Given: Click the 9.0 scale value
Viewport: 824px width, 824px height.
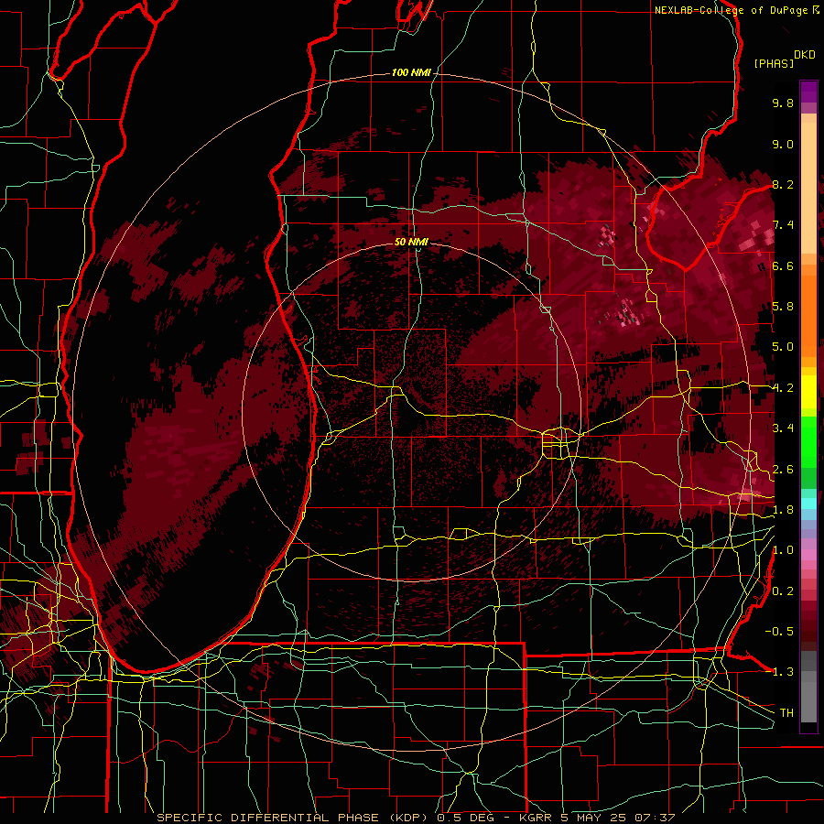Looking at the screenshot, I should point(783,144).
